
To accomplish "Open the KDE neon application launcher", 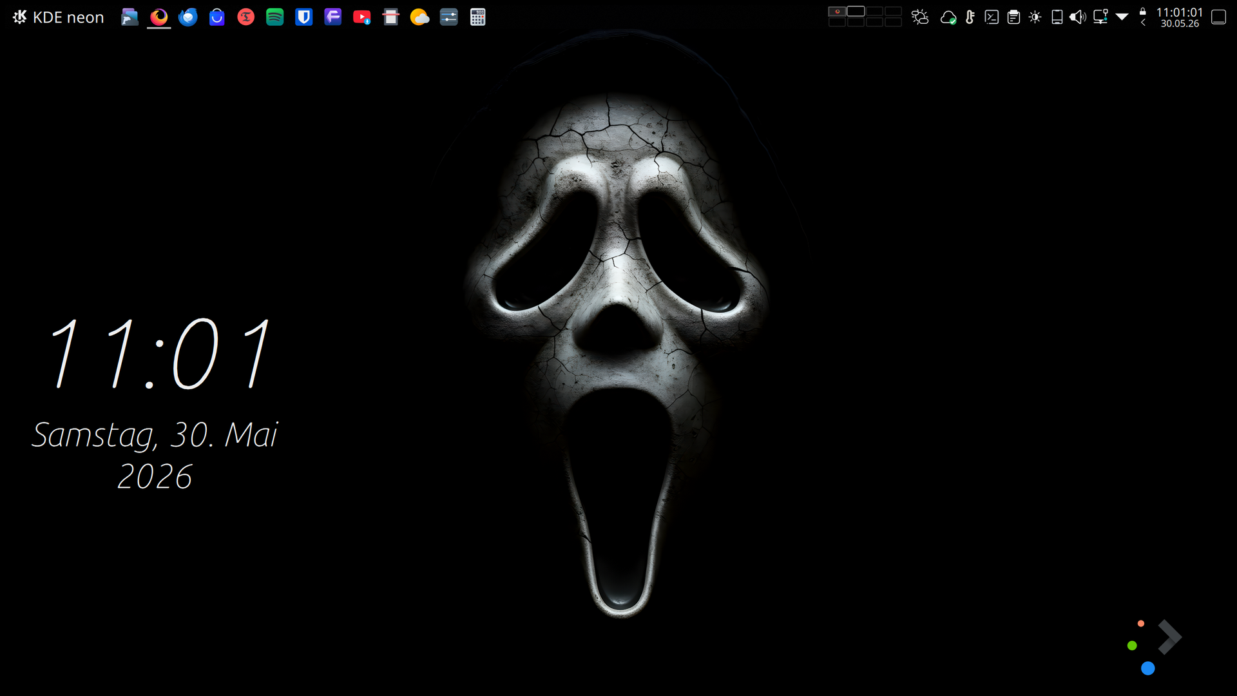I will (x=58, y=17).
